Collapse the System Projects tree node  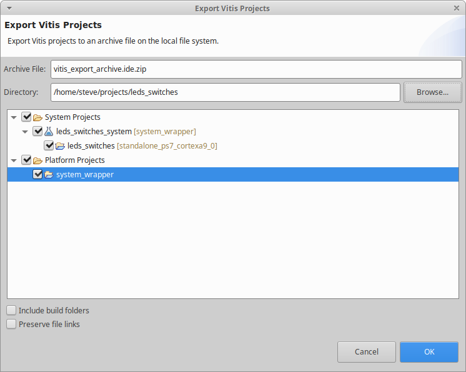click(x=14, y=117)
